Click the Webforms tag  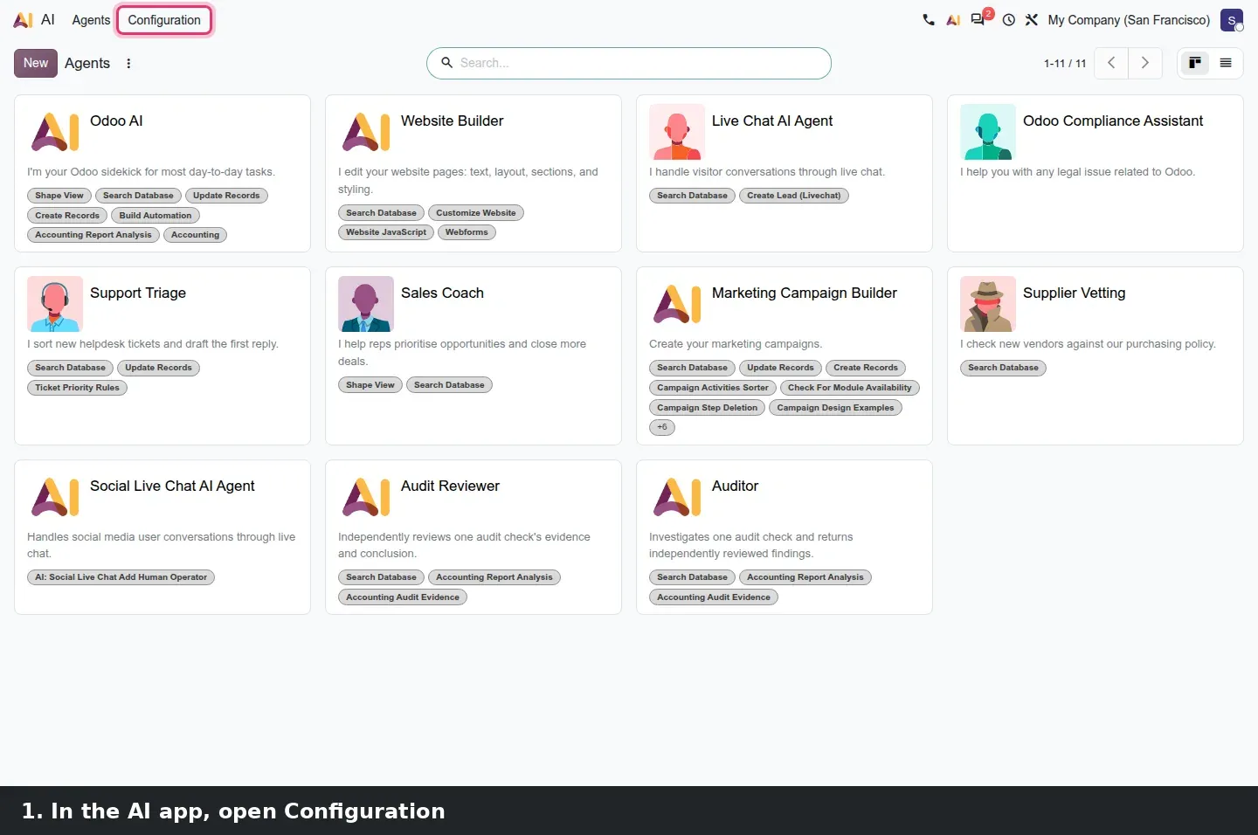467,232
